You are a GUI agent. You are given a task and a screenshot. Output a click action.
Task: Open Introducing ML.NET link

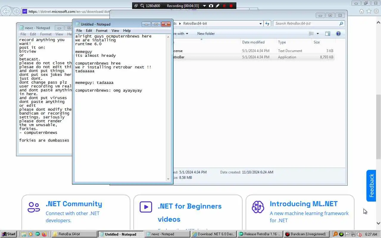click(x=304, y=204)
